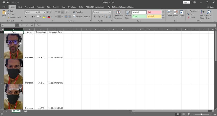Screen dimensions: 217x116
Task: Open Ribbon Display Options icon
Action: tap(195, 2)
